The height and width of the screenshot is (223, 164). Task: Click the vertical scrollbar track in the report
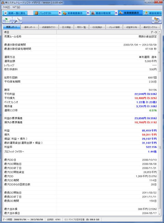159,123
